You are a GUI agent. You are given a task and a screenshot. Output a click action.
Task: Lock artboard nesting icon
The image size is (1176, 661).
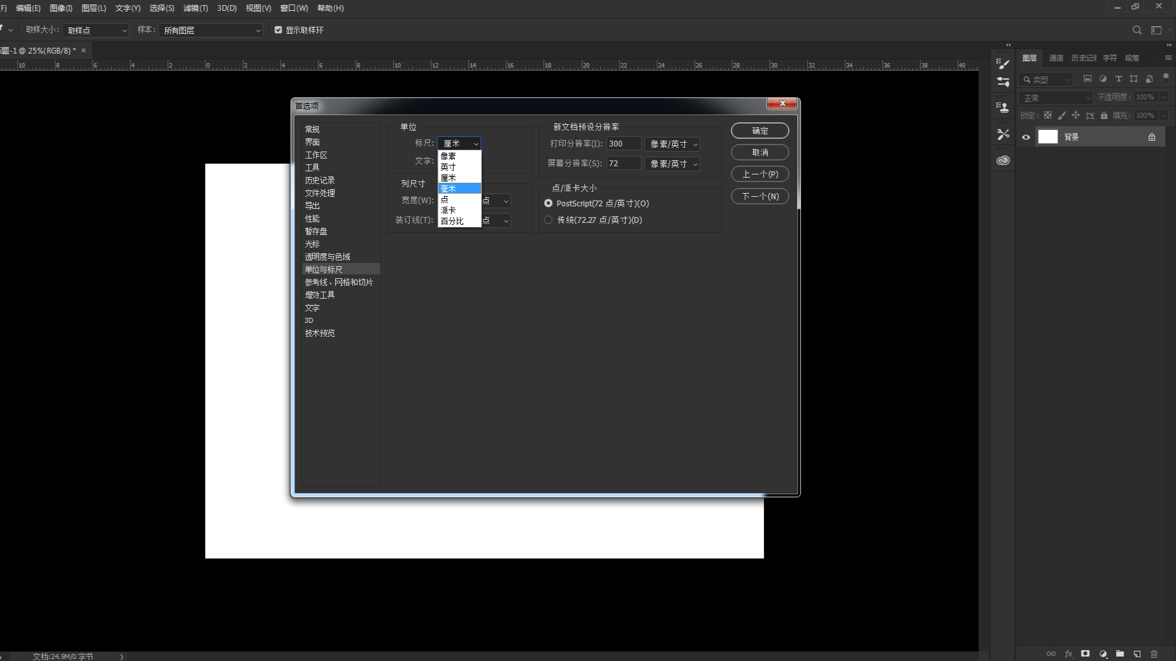coord(1090,115)
